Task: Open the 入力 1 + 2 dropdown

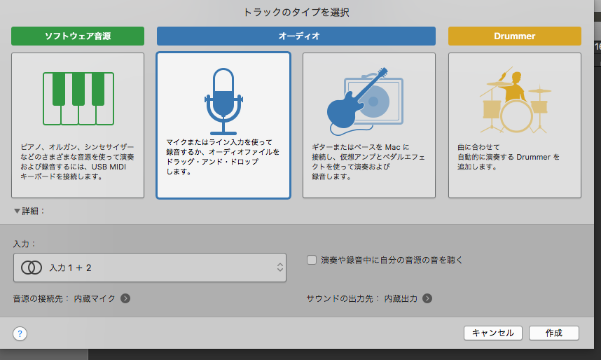Action: (149, 268)
